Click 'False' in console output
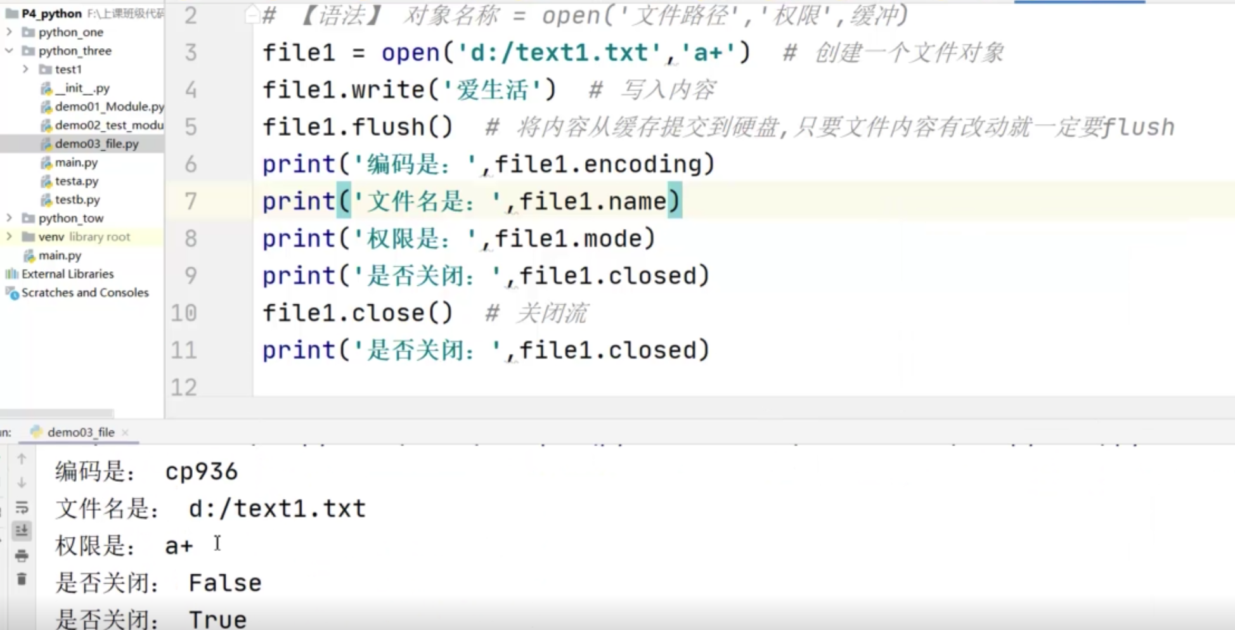 pyautogui.click(x=225, y=583)
